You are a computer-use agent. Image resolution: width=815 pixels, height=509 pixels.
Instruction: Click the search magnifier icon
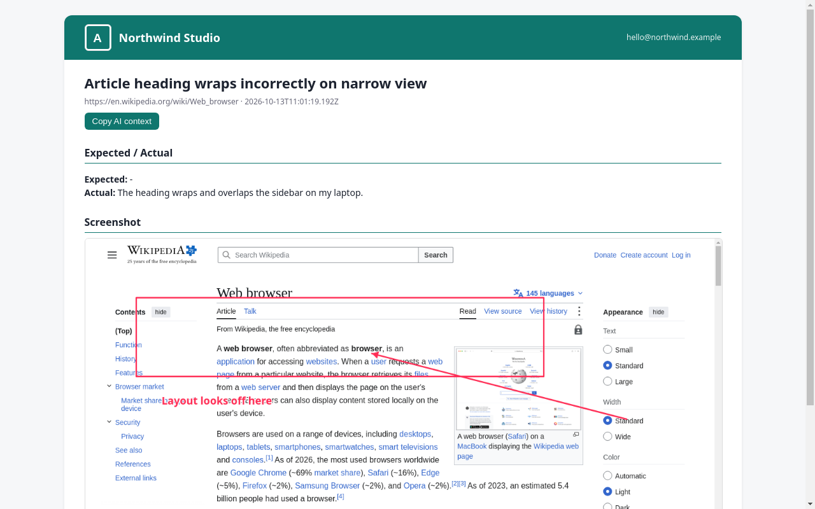tap(226, 255)
